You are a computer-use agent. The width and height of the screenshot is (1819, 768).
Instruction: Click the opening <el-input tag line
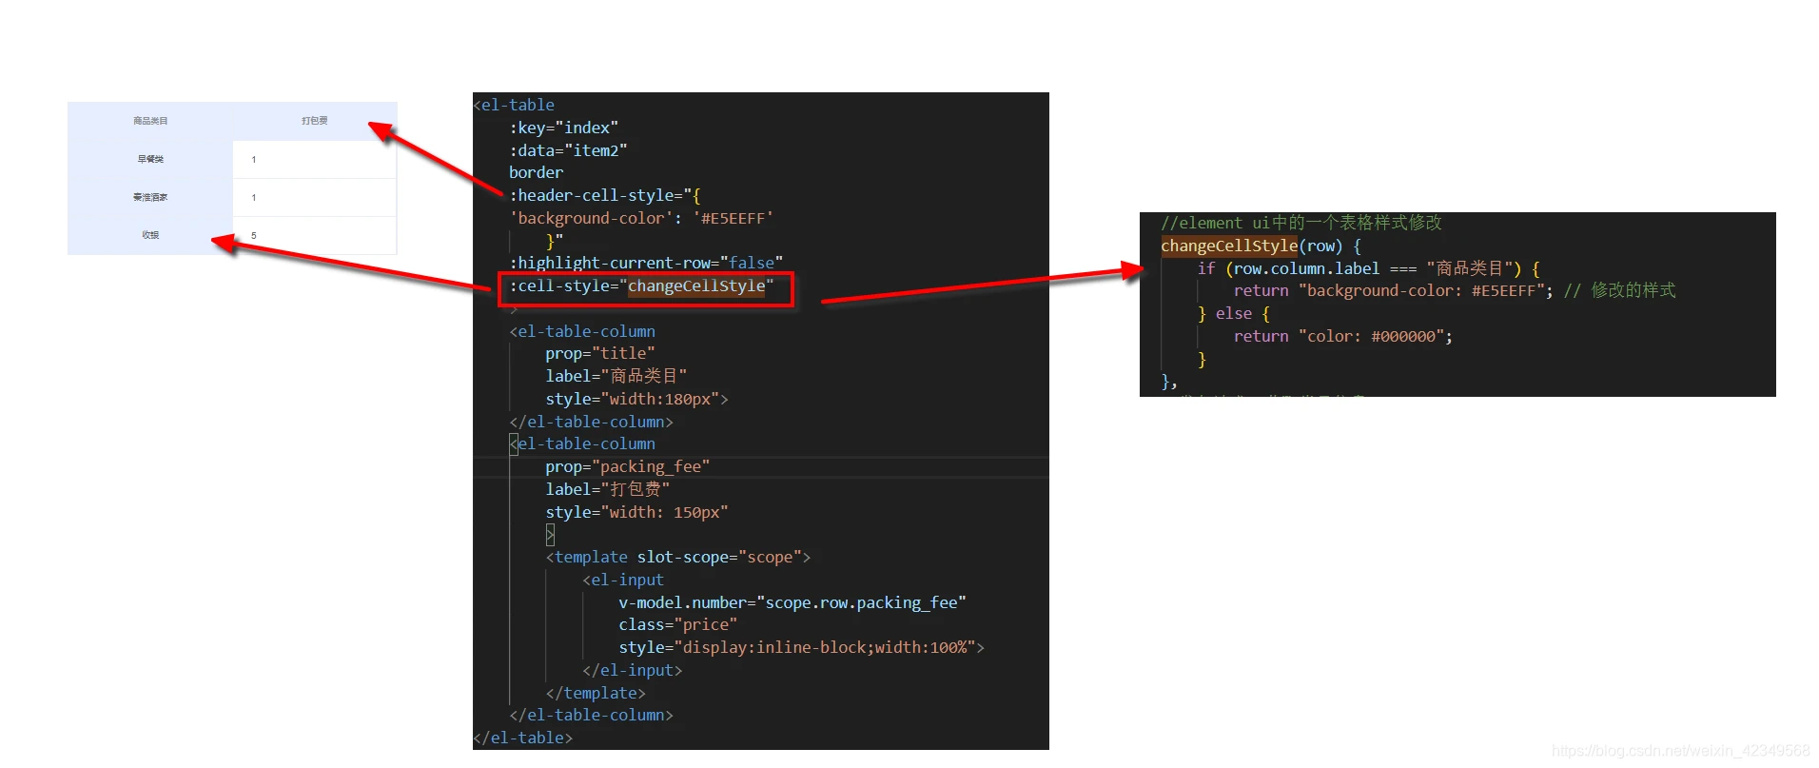pyautogui.click(x=623, y=580)
